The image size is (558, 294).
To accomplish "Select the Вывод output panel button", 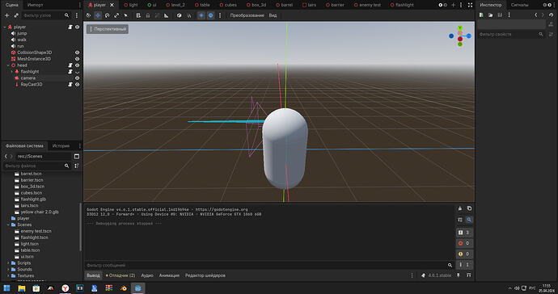I will click(x=93, y=275).
